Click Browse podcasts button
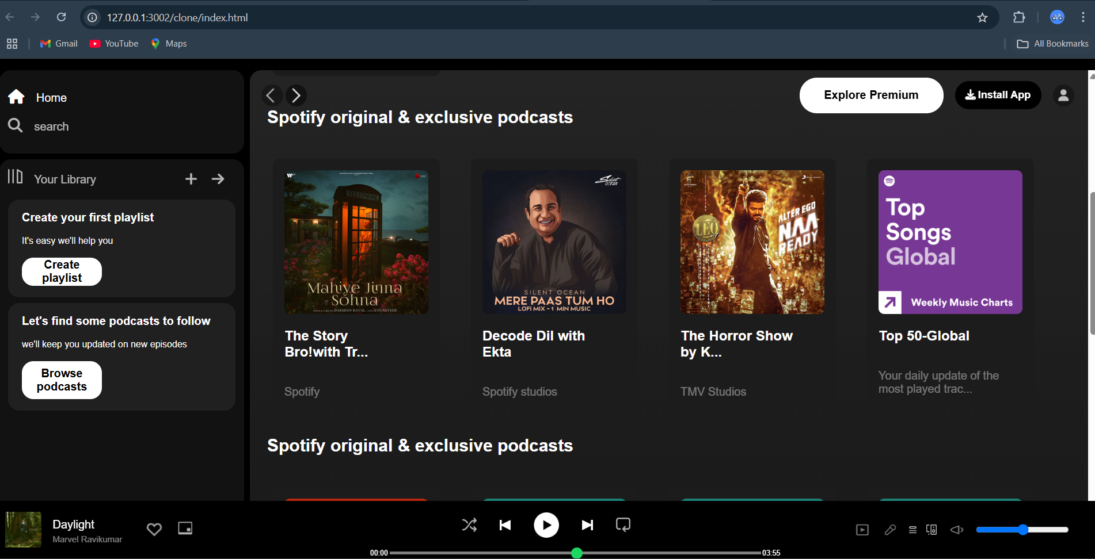The image size is (1095, 559). pos(62,380)
